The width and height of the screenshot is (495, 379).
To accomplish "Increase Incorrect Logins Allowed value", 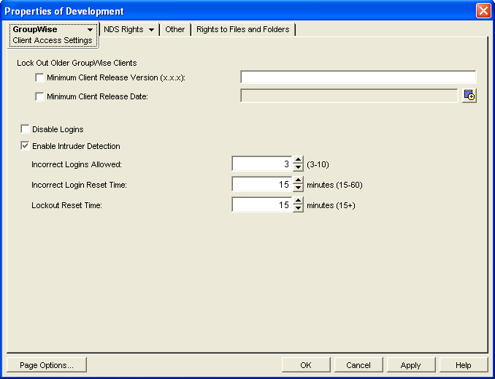I will tap(298, 160).
